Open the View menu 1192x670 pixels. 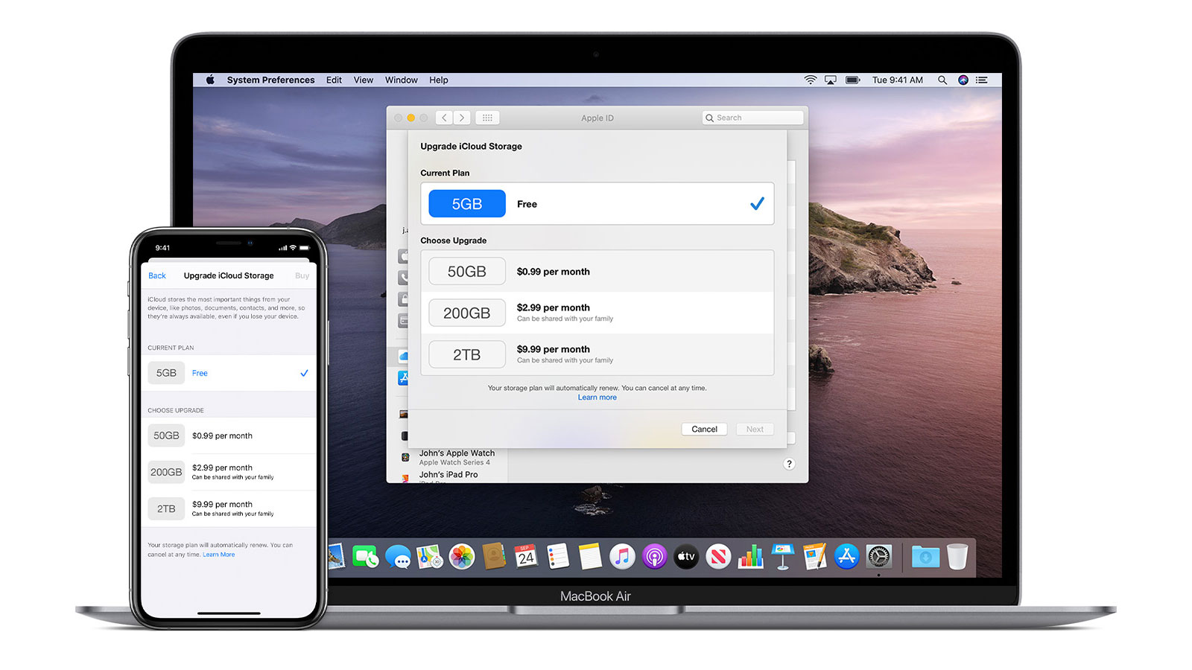[x=364, y=80]
